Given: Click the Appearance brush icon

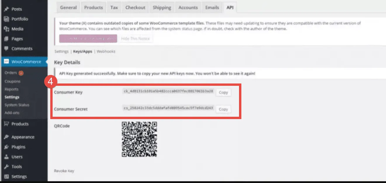Looking at the screenshot, I should (6, 137).
